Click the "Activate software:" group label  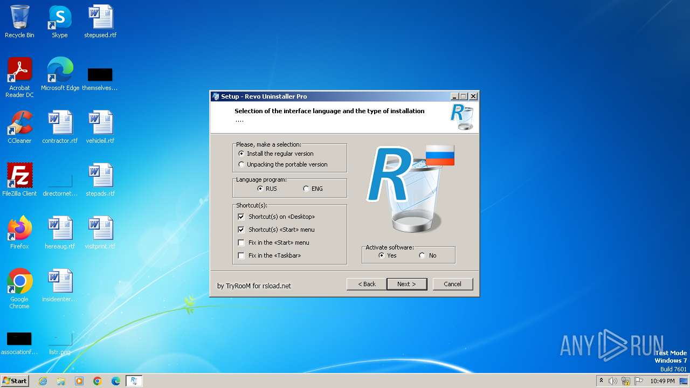(x=390, y=247)
